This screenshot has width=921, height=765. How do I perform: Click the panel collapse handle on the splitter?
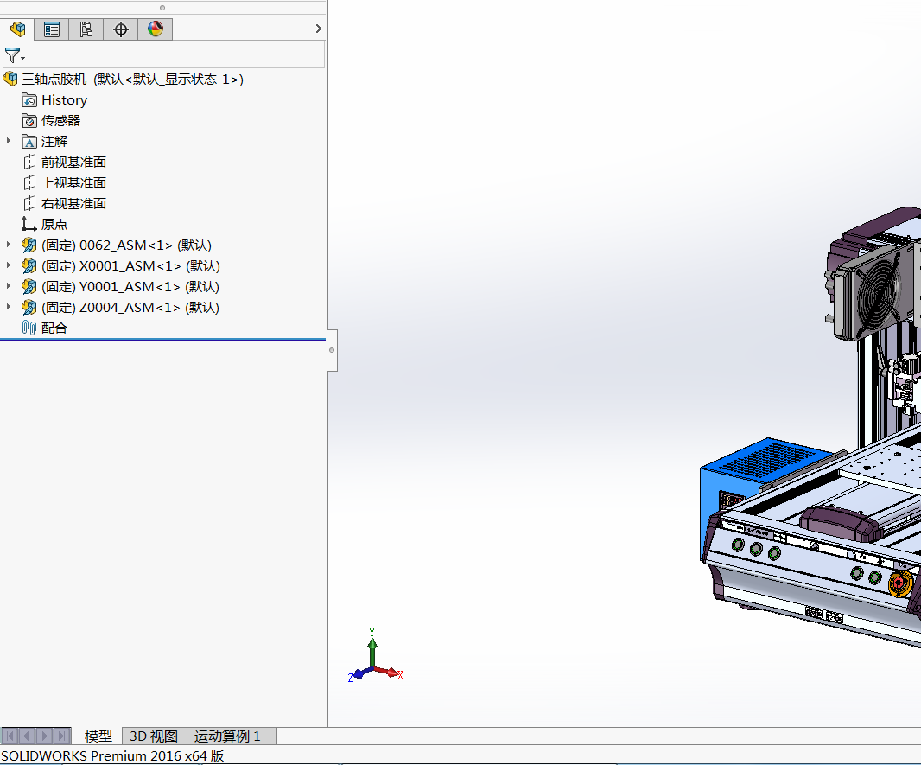coord(333,350)
